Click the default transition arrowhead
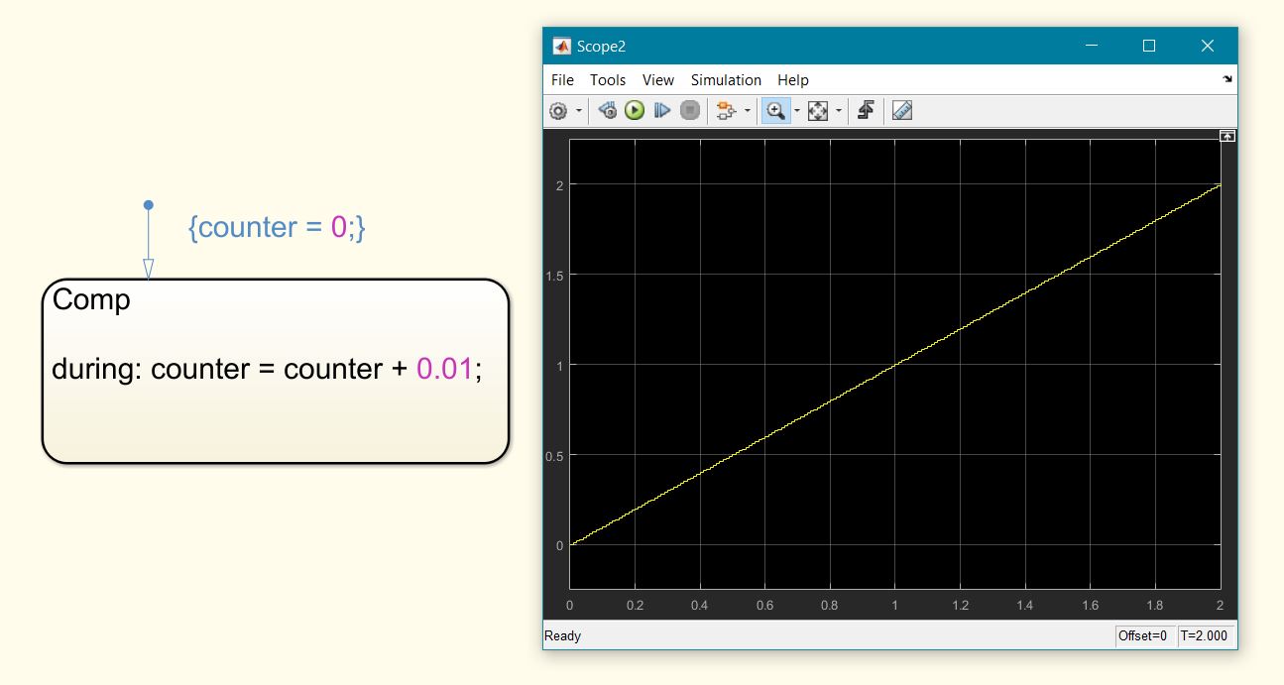Viewport: 1284px width, 685px height. [149, 269]
